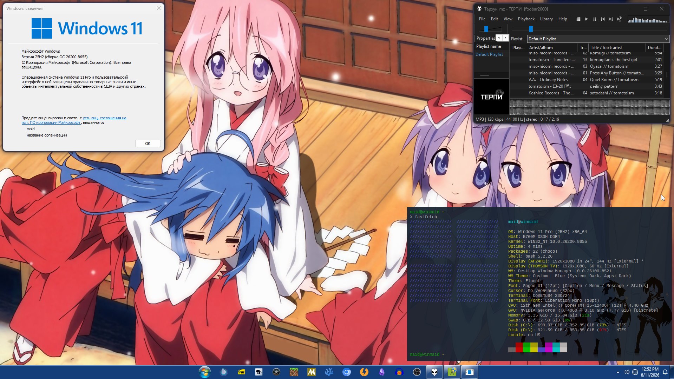The width and height of the screenshot is (674, 379).
Task: Click the foobar2000 status bar text
Action: (x=517, y=119)
